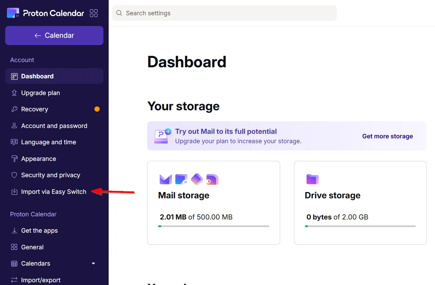
Task: Select Import via Easy Switch
Action: tap(53, 192)
